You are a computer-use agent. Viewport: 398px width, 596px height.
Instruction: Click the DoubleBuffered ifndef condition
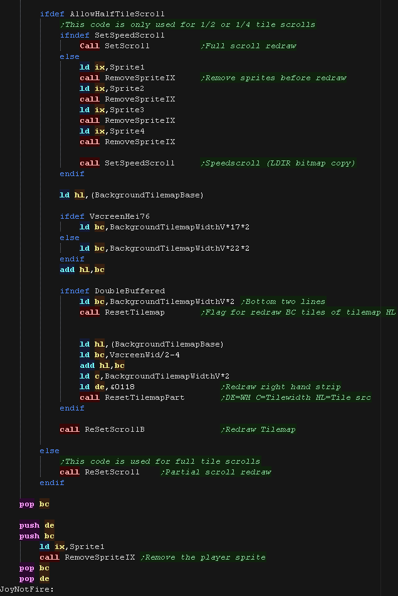tap(130, 291)
